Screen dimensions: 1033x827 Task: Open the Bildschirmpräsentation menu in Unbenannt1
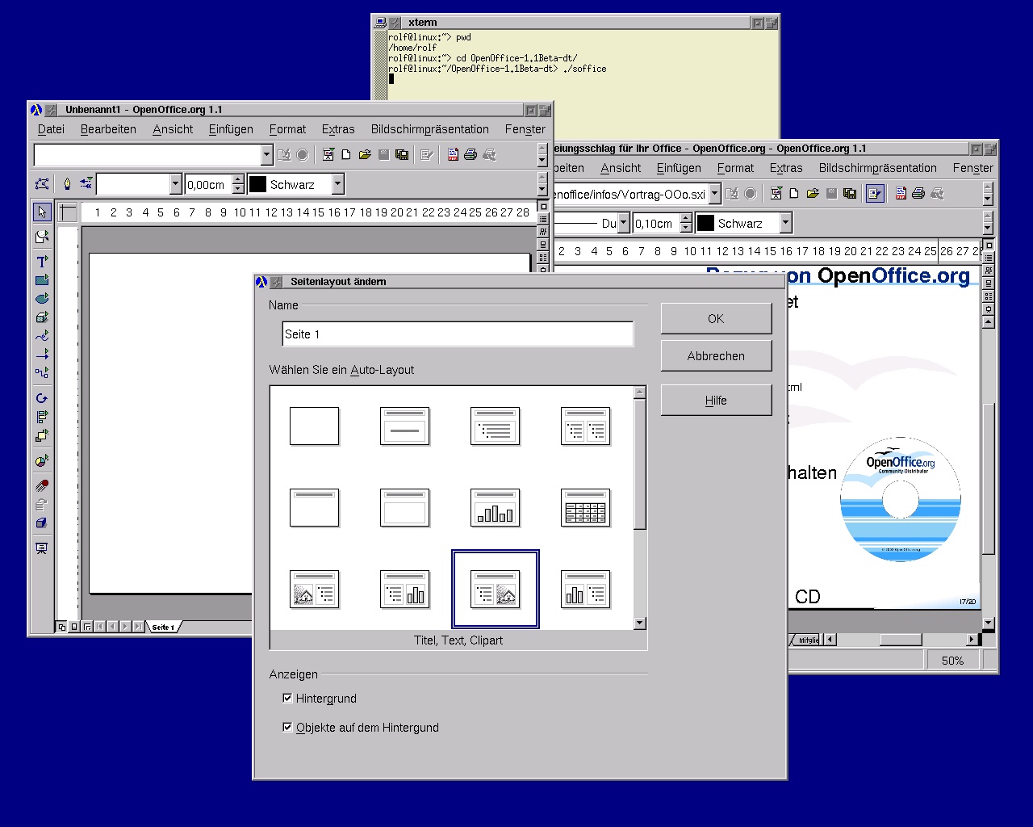click(x=429, y=129)
